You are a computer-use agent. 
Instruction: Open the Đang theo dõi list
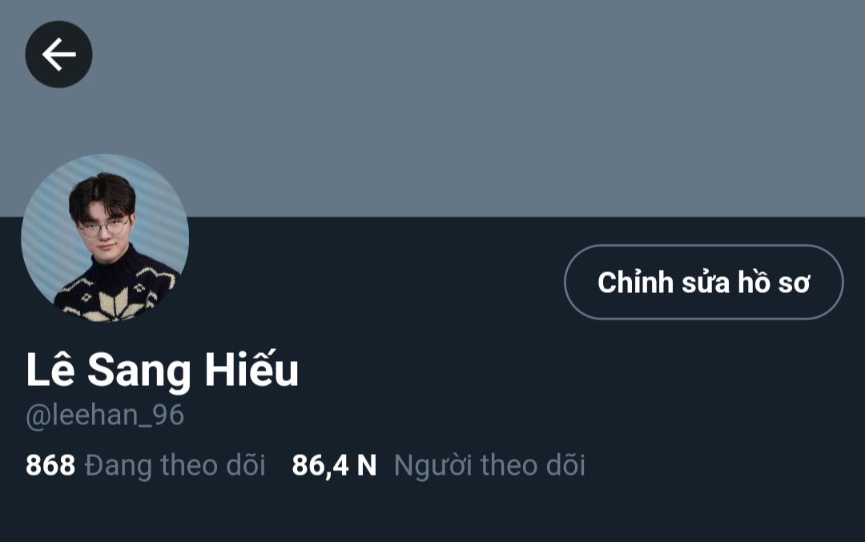pyautogui.click(x=175, y=465)
